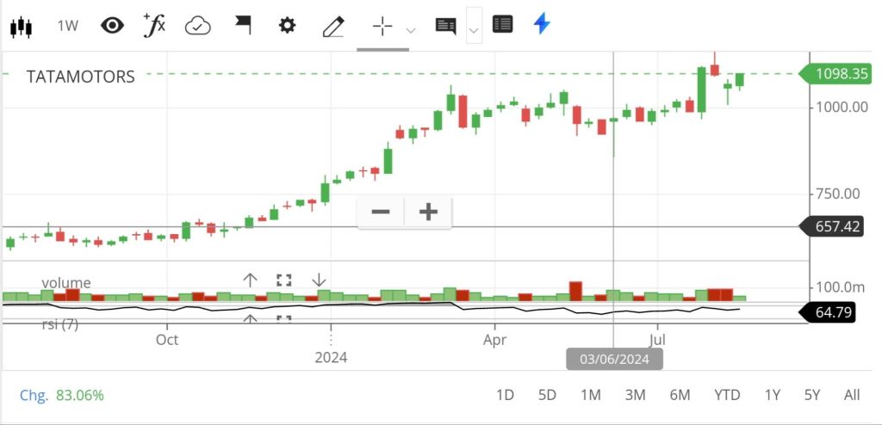Open the list panel icon

[x=502, y=25]
